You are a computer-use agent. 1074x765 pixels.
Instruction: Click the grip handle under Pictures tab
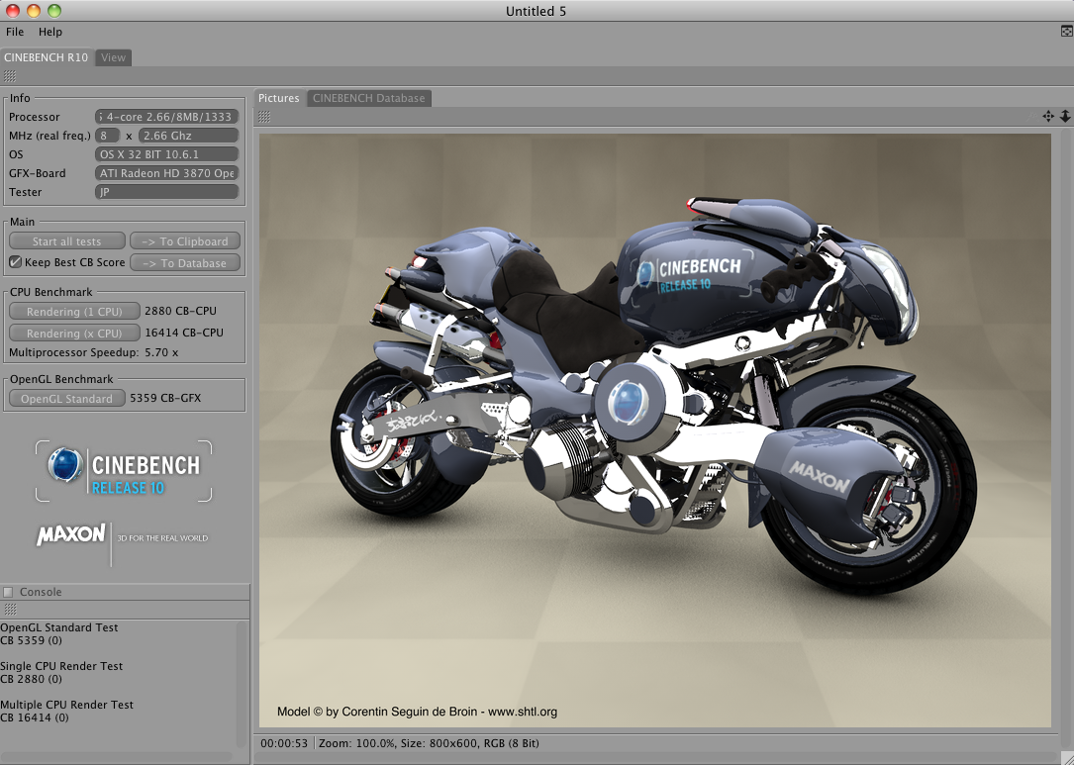[264, 117]
